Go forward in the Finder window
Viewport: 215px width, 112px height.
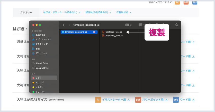(x=69, y=25)
